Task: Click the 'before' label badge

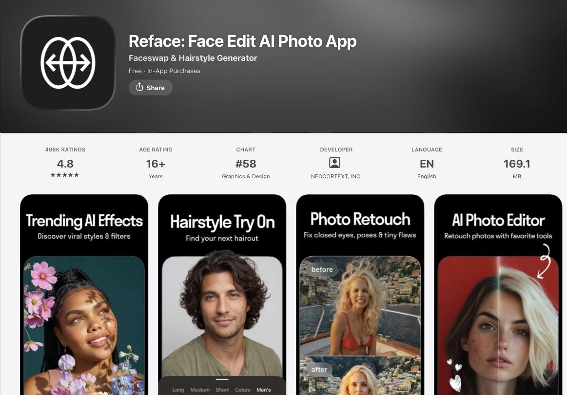Action: tap(322, 270)
